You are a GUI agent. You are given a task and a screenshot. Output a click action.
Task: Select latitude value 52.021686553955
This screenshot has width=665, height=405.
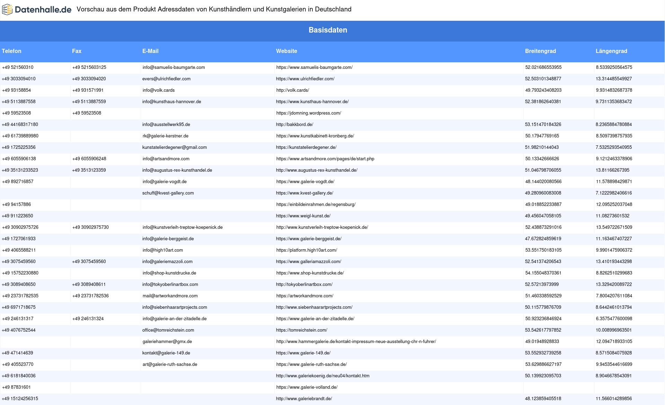tap(543, 67)
